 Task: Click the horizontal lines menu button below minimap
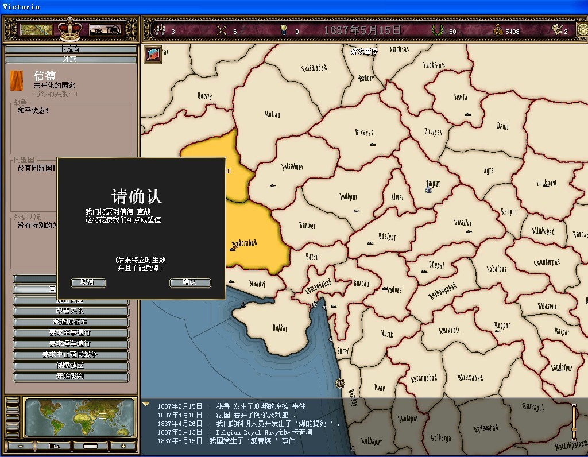pyautogui.click(x=90, y=446)
